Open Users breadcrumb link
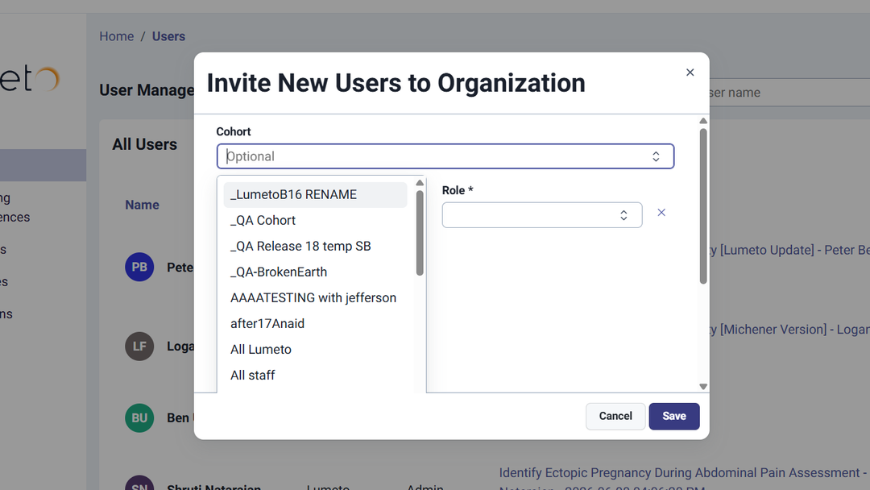Viewport: 870px width, 490px height. (x=168, y=36)
